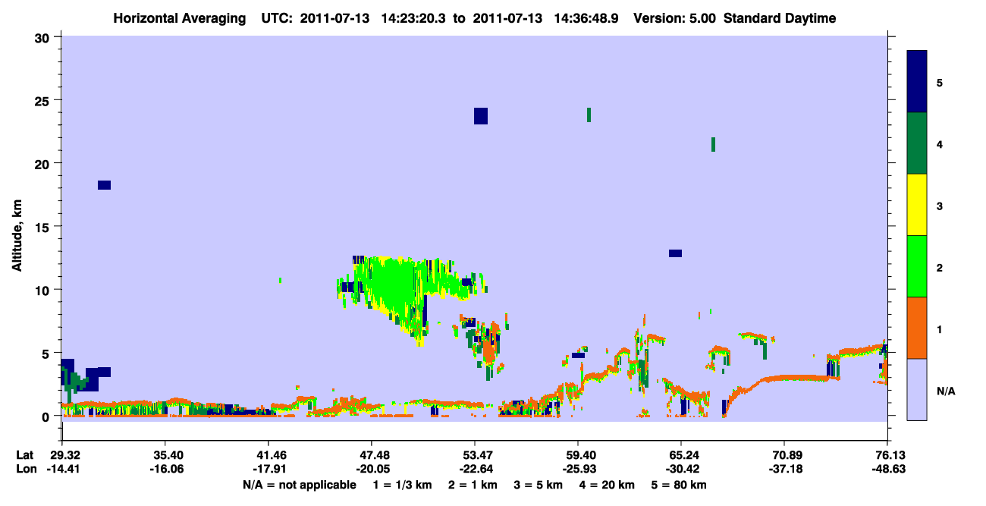
Task: Click the 'N/A = not applicable' legend text
Action: [x=299, y=485]
